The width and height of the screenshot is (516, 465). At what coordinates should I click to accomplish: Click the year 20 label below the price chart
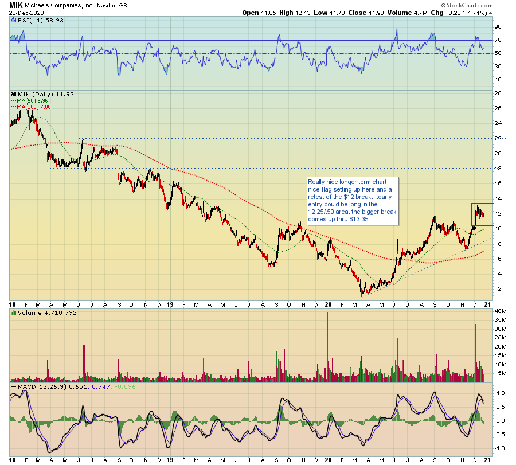click(x=328, y=304)
